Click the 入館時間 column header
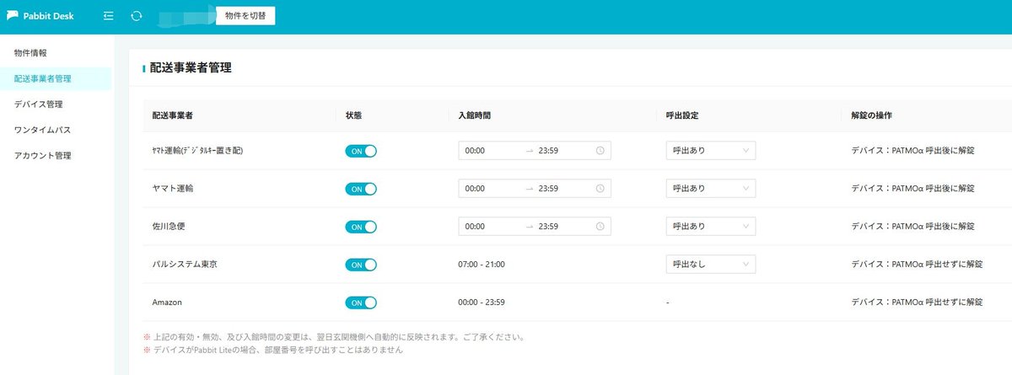Image resolution: width=1012 pixels, height=375 pixels. 475,114
